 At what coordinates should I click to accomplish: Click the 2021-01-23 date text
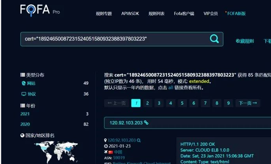point(119,146)
